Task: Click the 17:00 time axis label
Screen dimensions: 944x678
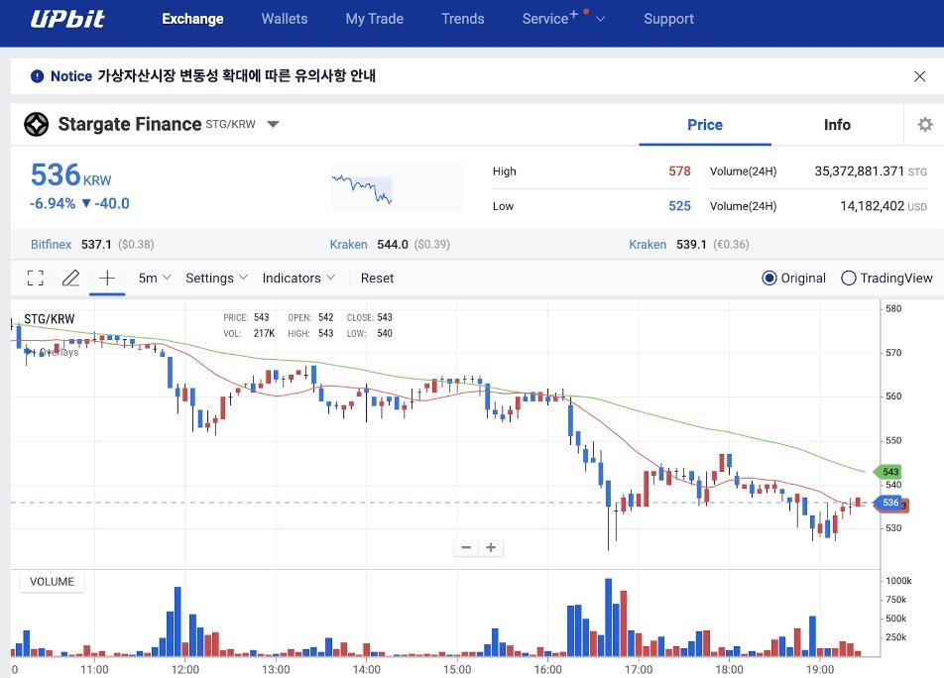Action: 639,670
